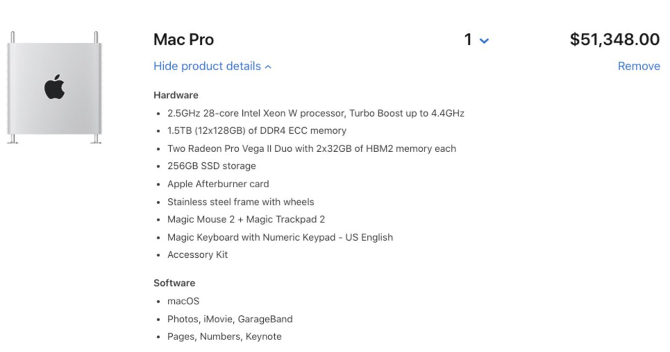The width and height of the screenshot is (670, 352).
Task: Open the quantity dropdown showing 1
Action: (x=476, y=40)
